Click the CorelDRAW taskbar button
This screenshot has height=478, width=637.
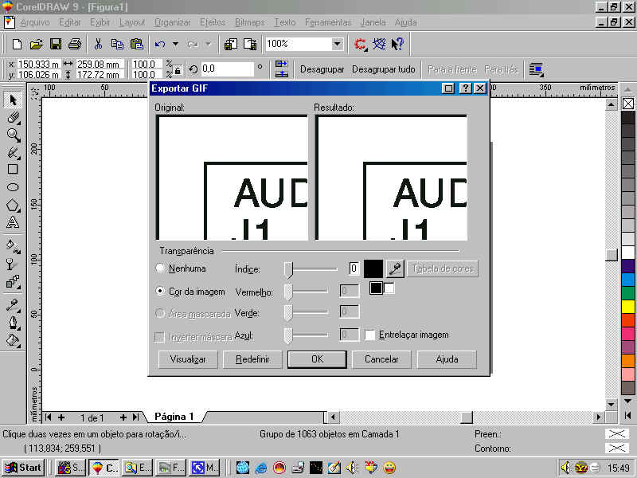[104, 468]
